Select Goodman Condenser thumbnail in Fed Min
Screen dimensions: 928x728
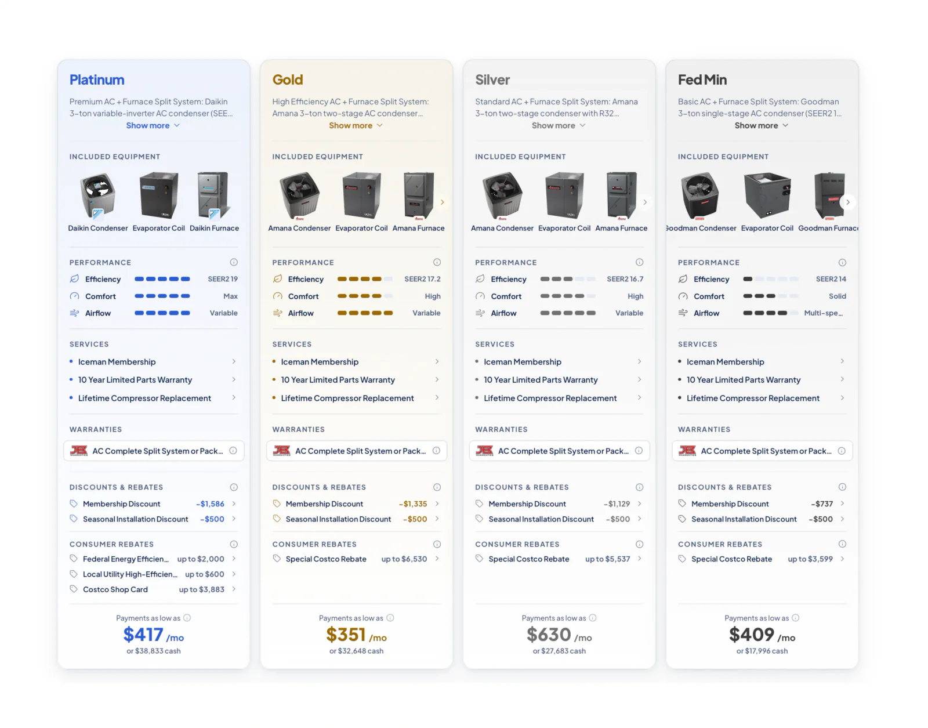click(x=701, y=202)
